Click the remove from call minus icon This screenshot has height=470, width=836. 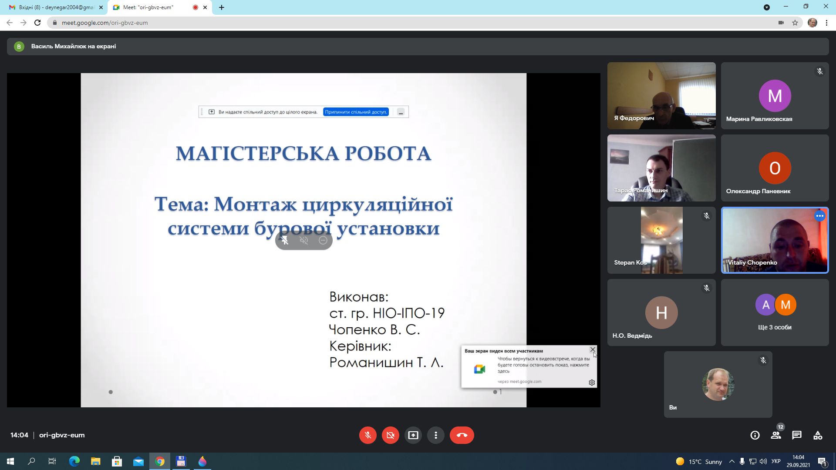[323, 240]
